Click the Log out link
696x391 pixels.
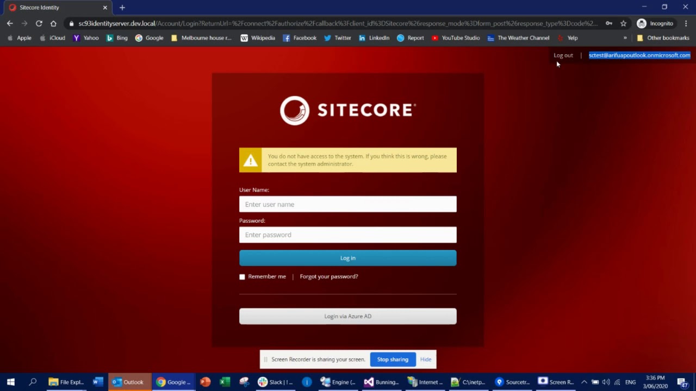[x=563, y=55]
